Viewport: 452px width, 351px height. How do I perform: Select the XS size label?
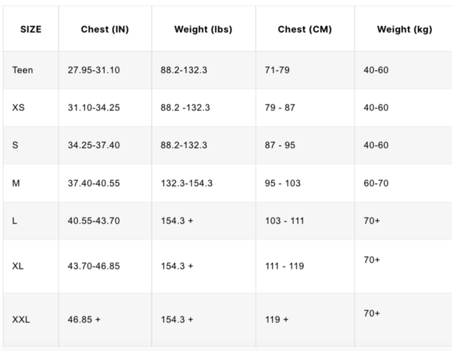point(18,108)
